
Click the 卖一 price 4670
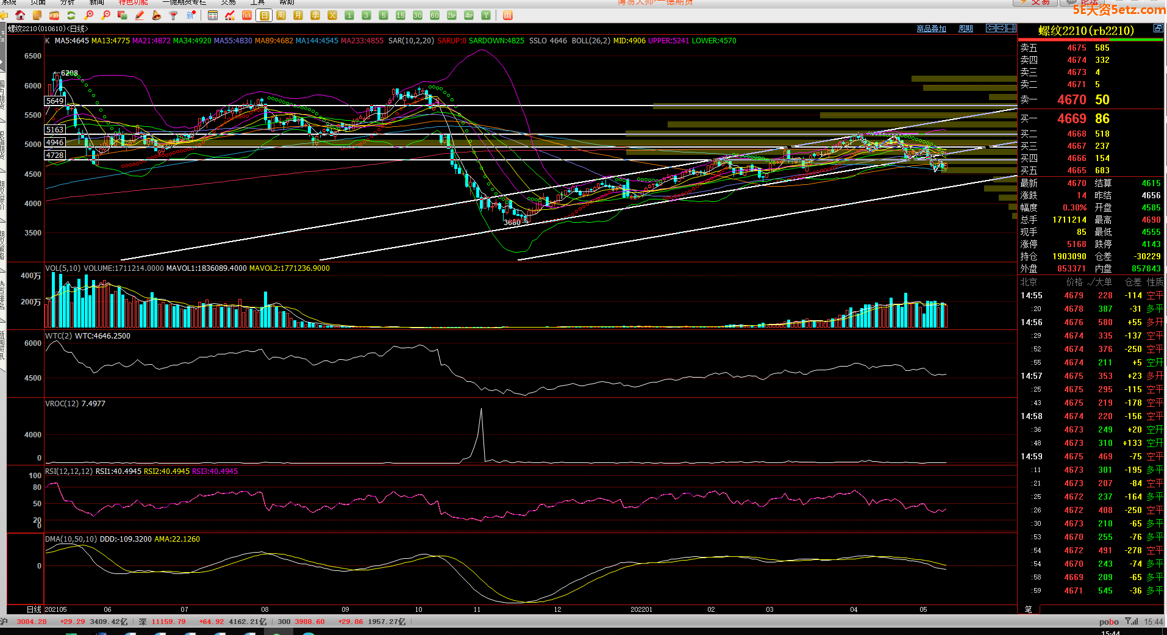[x=1071, y=99]
